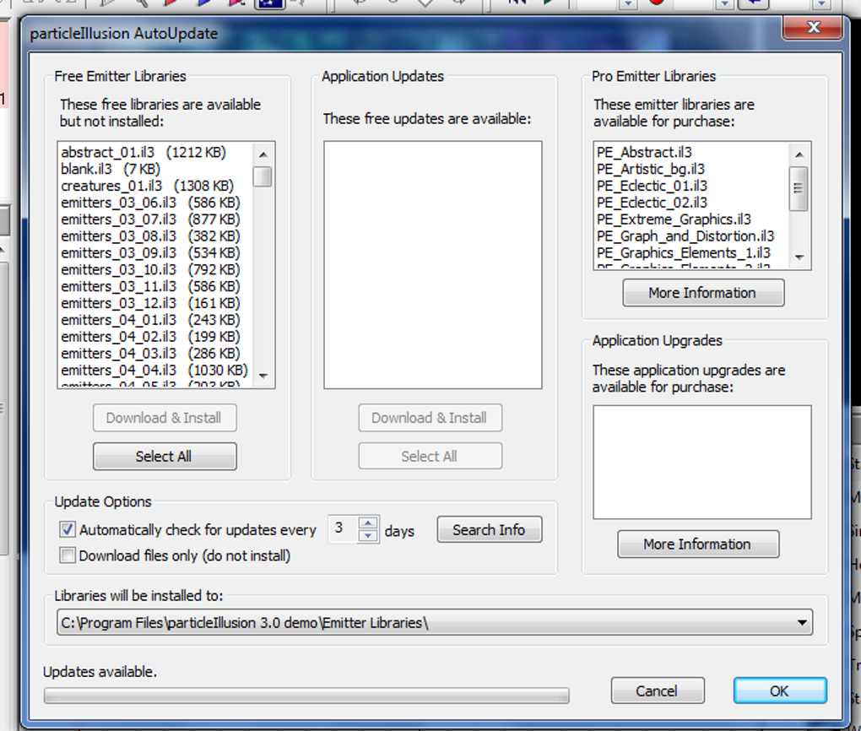Click Select All under Application Updates
The image size is (861, 731).
point(430,457)
